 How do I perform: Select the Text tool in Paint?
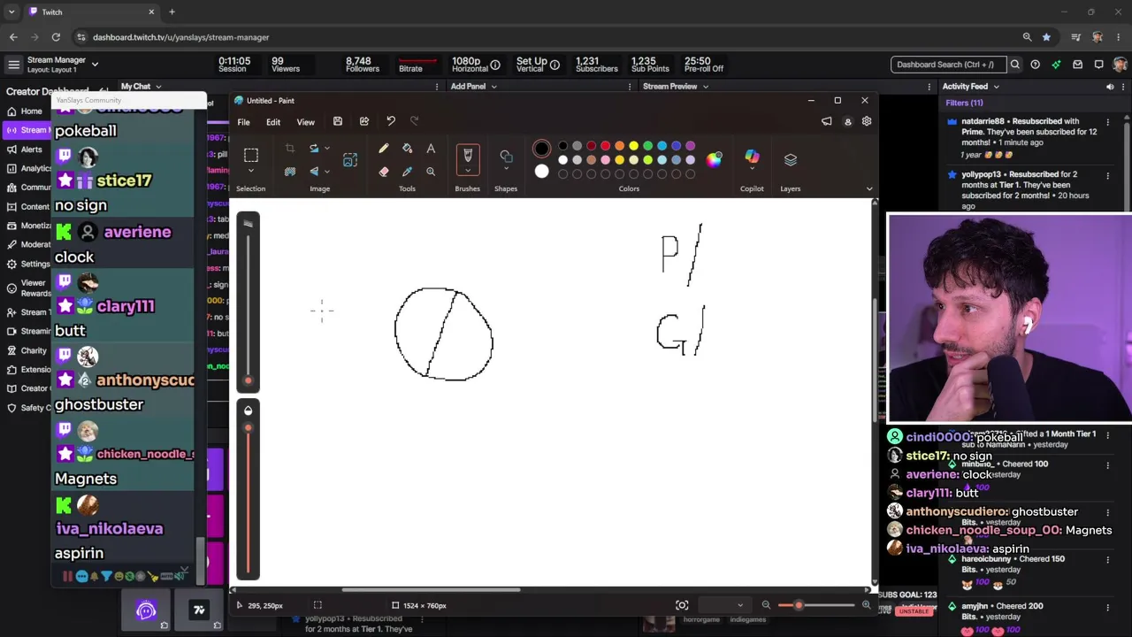coord(431,149)
